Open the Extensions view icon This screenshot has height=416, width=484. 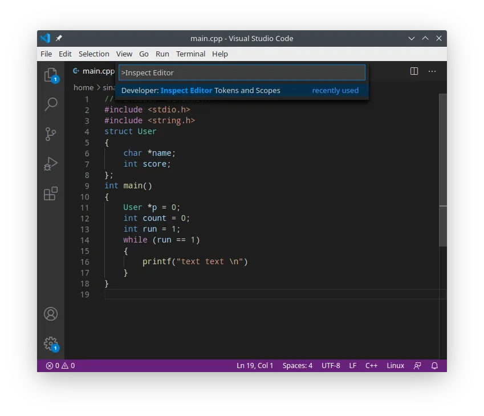51,194
